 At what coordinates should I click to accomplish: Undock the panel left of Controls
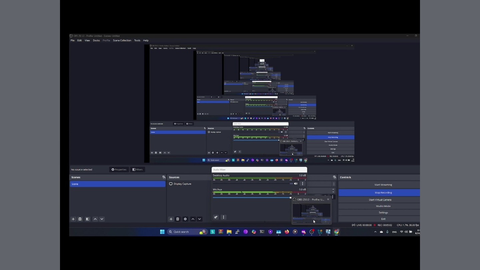[334, 177]
